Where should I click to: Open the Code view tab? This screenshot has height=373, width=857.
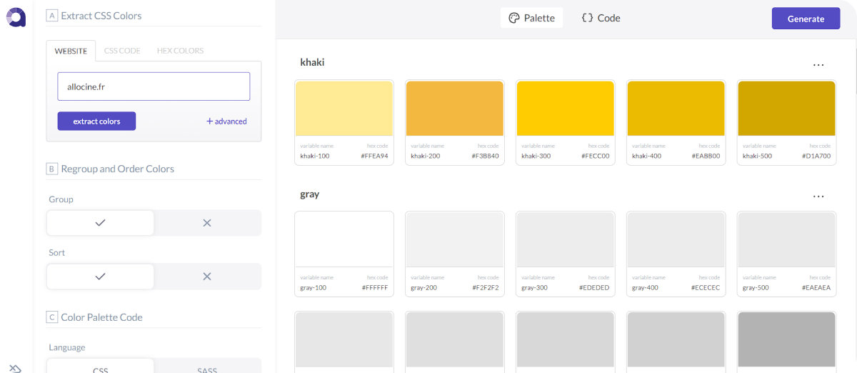[x=601, y=18]
